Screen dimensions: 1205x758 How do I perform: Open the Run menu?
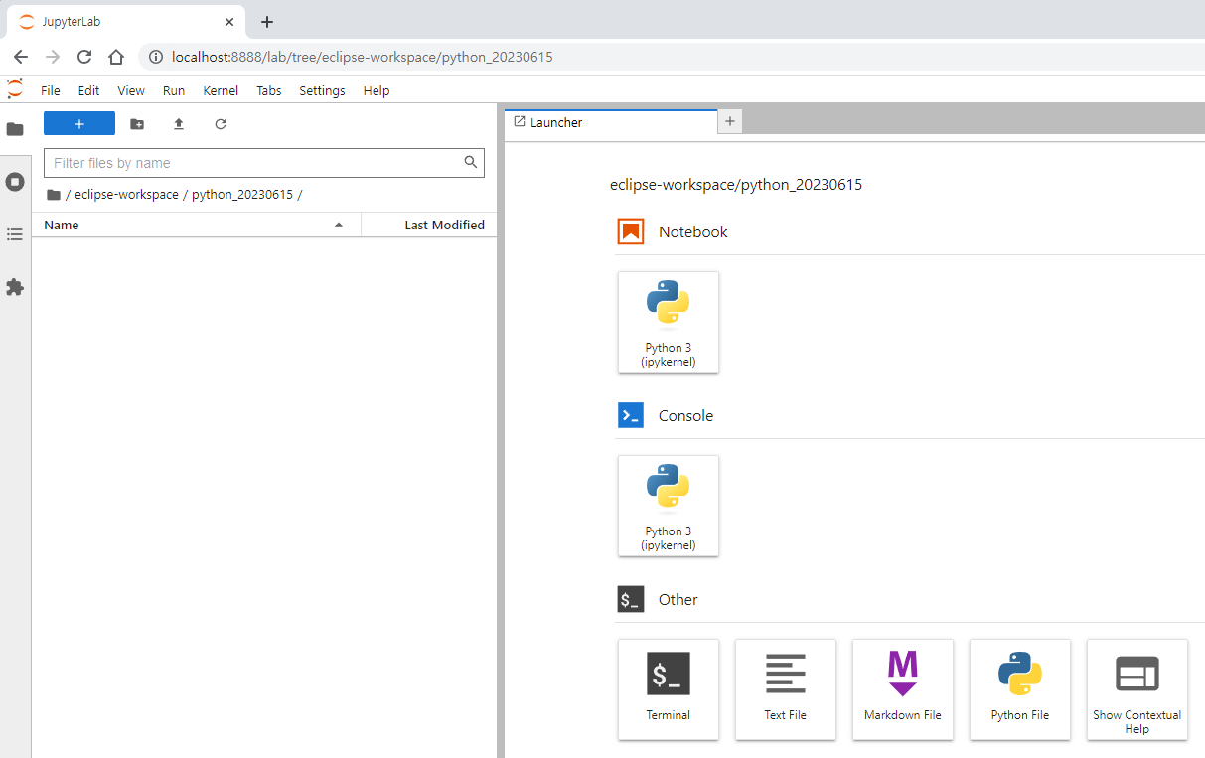pyautogui.click(x=174, y=90)
